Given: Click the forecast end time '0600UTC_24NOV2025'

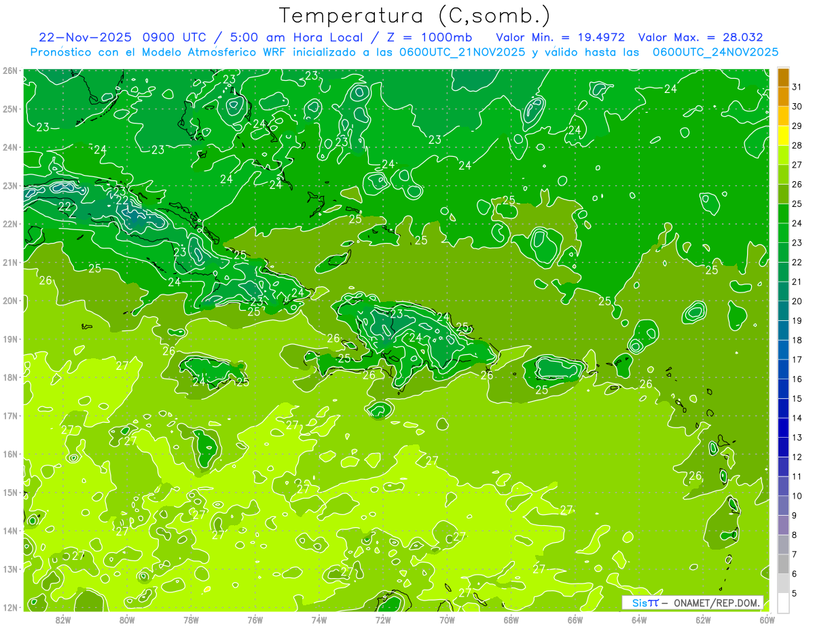Looking at the screenshot, I should click(x=715, y=52).
